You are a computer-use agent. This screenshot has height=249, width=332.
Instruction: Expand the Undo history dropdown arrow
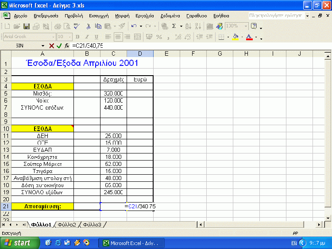pos(141,26)
